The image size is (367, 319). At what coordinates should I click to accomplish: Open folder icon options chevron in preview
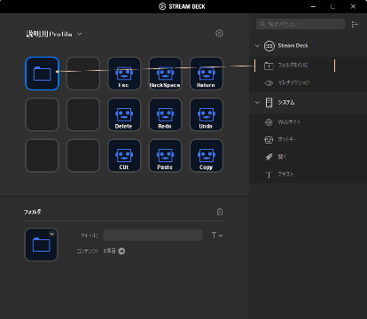coord(52,234)
